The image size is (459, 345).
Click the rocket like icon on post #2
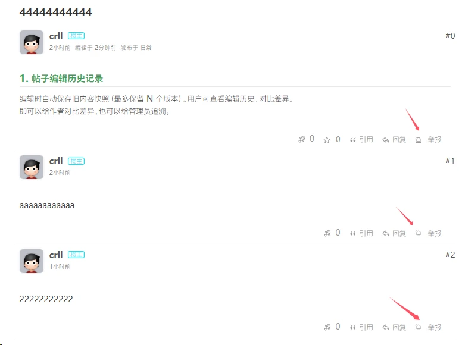click(327, 327)
